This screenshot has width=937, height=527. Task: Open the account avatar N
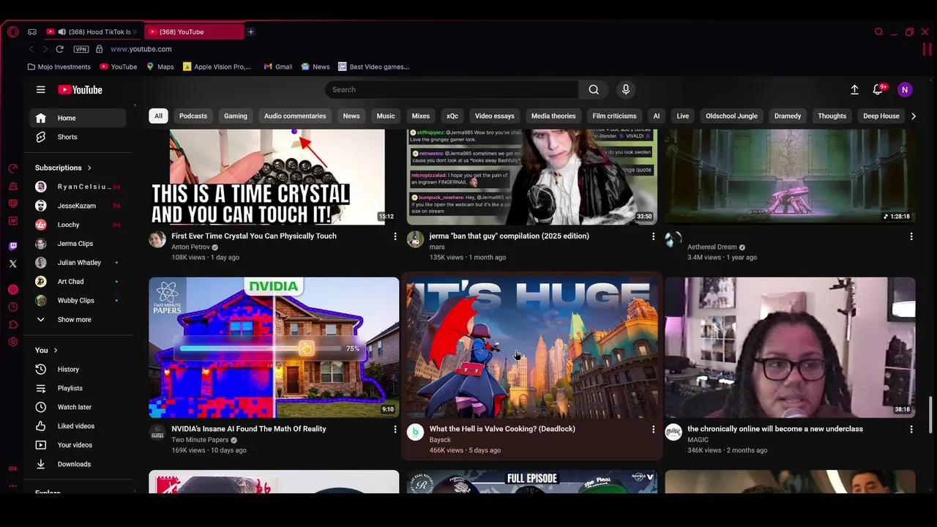coord(905,89)
